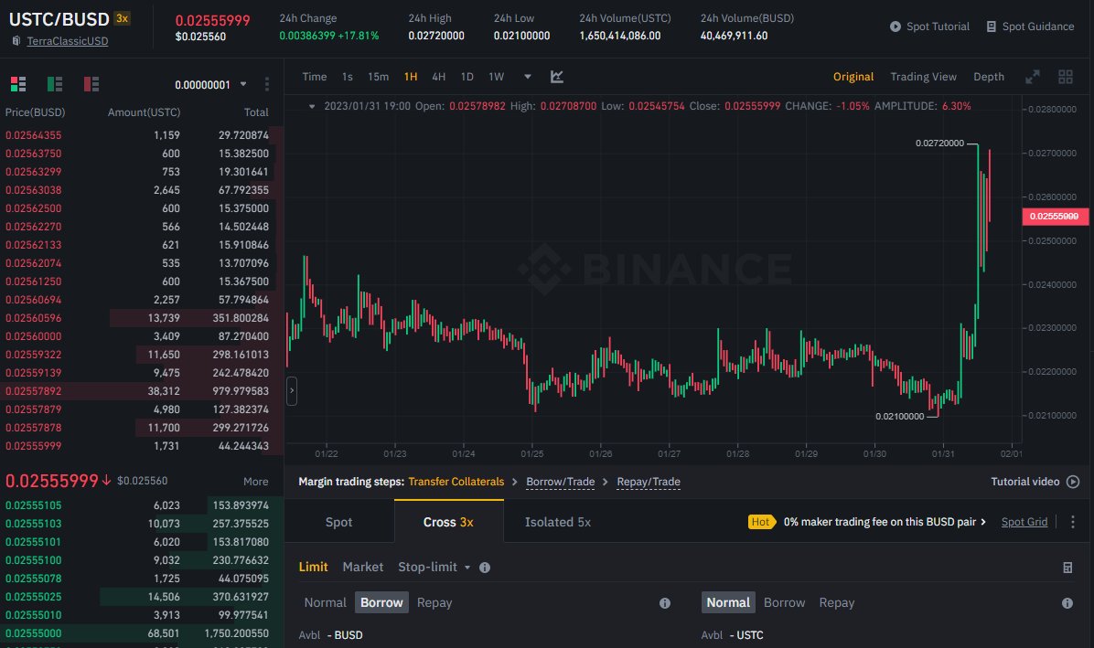
Task: Switch to Depth chart view
Action: 989,77
